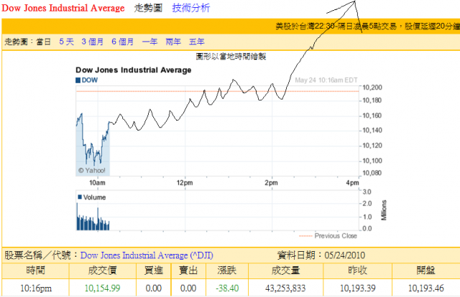Click the 成交價 value 10,154.99
Screen dimensions: 460x297
pyautogui.click(x=102, y=288)
